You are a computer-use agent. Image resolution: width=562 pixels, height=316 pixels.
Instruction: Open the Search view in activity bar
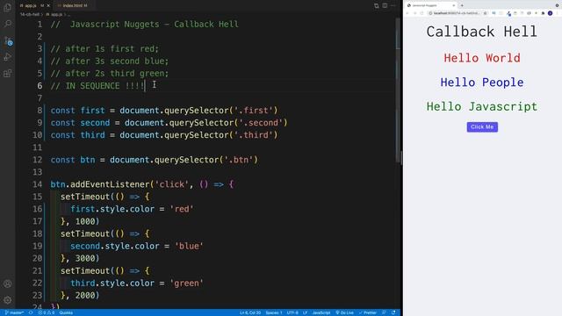(x=8, y=24)
